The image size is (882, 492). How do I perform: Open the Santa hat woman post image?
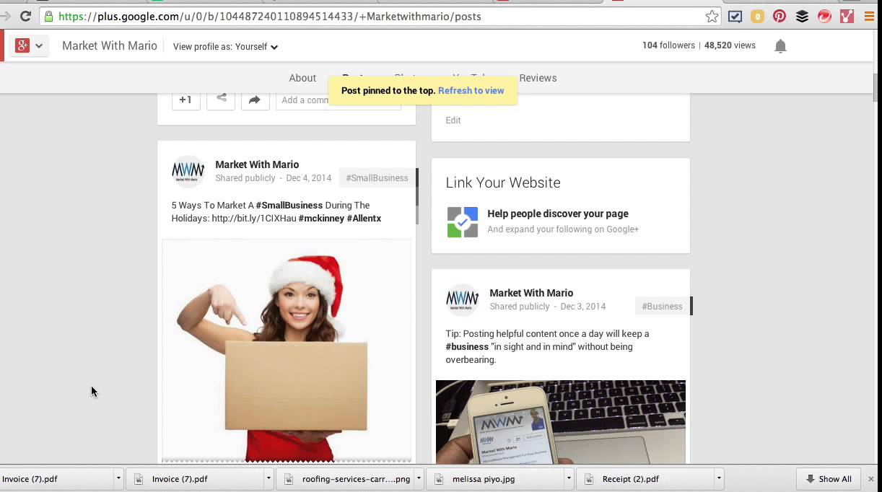[287, 350]
